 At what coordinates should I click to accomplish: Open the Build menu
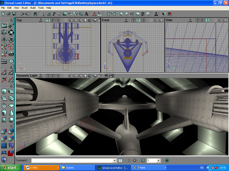point(33,7)
